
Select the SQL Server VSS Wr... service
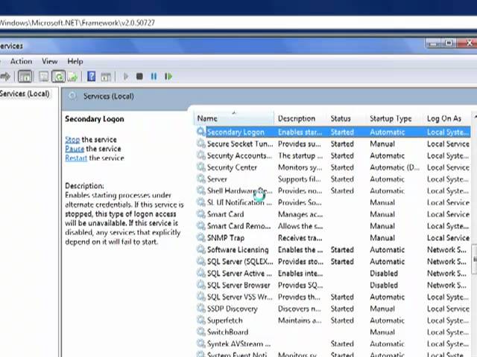pyautogui.click(x=333, y=297)
